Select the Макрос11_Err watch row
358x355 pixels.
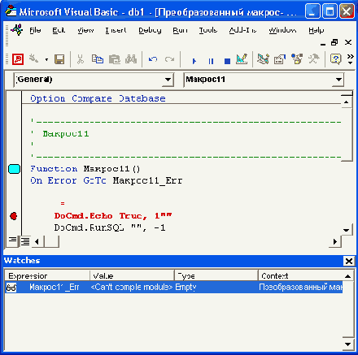click(174, 287)
